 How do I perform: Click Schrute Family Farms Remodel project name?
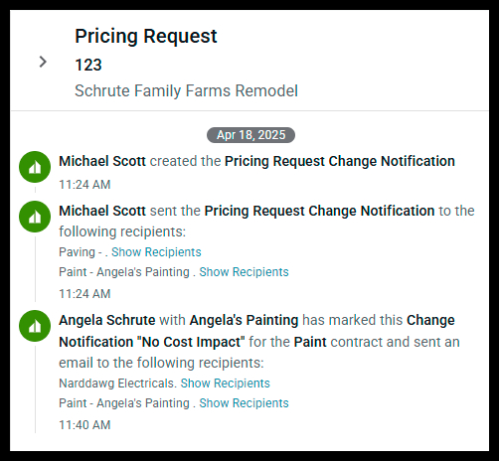[x=186, y=90]
